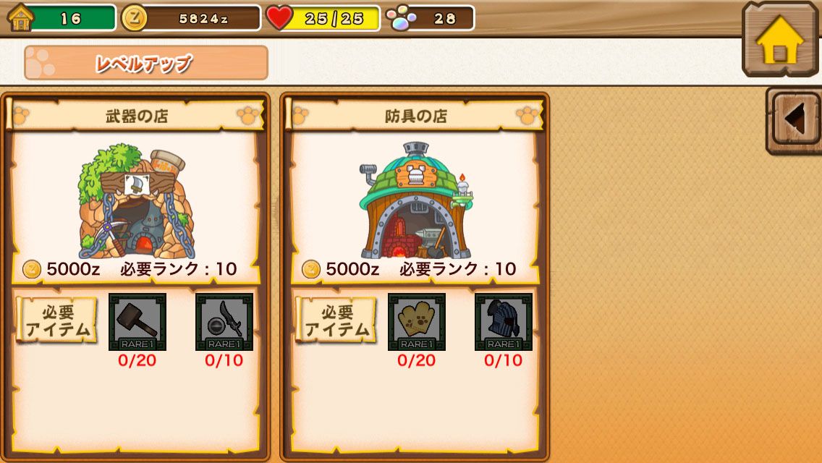Click 必要アイテム label under armor shop

[336, 320]
